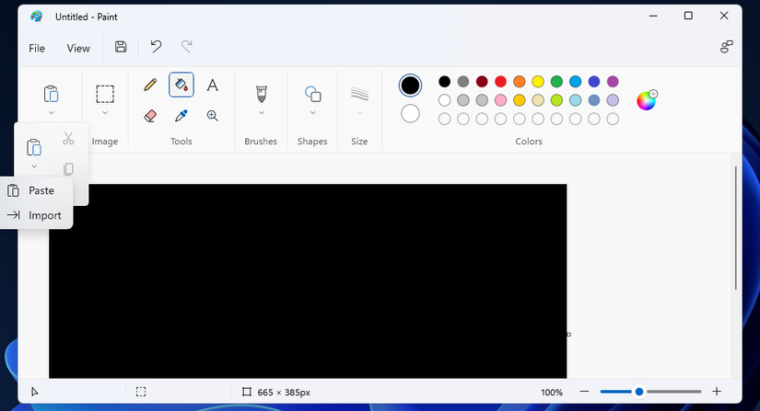
Task: Pick the orange color swatch
Action: (520, 82)
